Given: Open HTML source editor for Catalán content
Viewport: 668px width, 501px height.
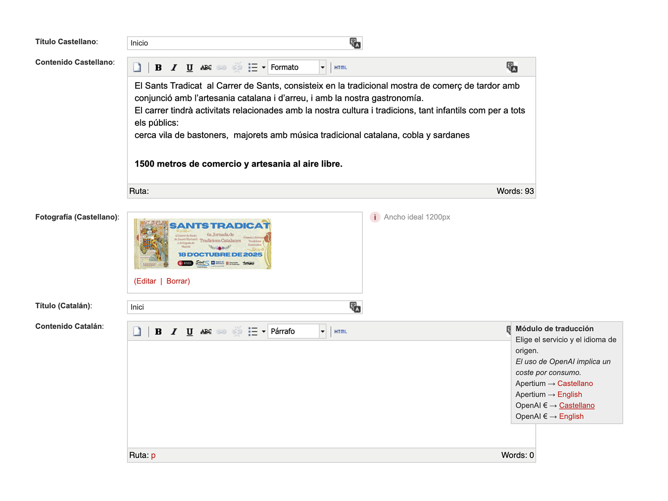Looking at the screenshot, I should click(340, 331).
